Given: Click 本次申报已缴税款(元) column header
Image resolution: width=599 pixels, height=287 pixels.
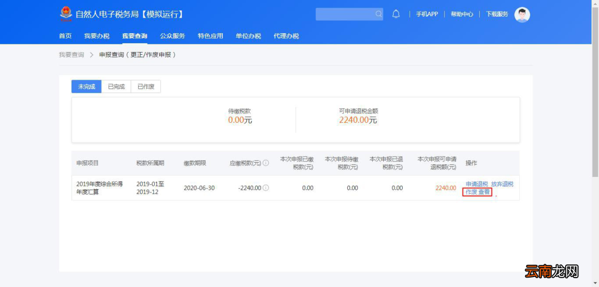Looking at the screenshot, I should 297,163.
